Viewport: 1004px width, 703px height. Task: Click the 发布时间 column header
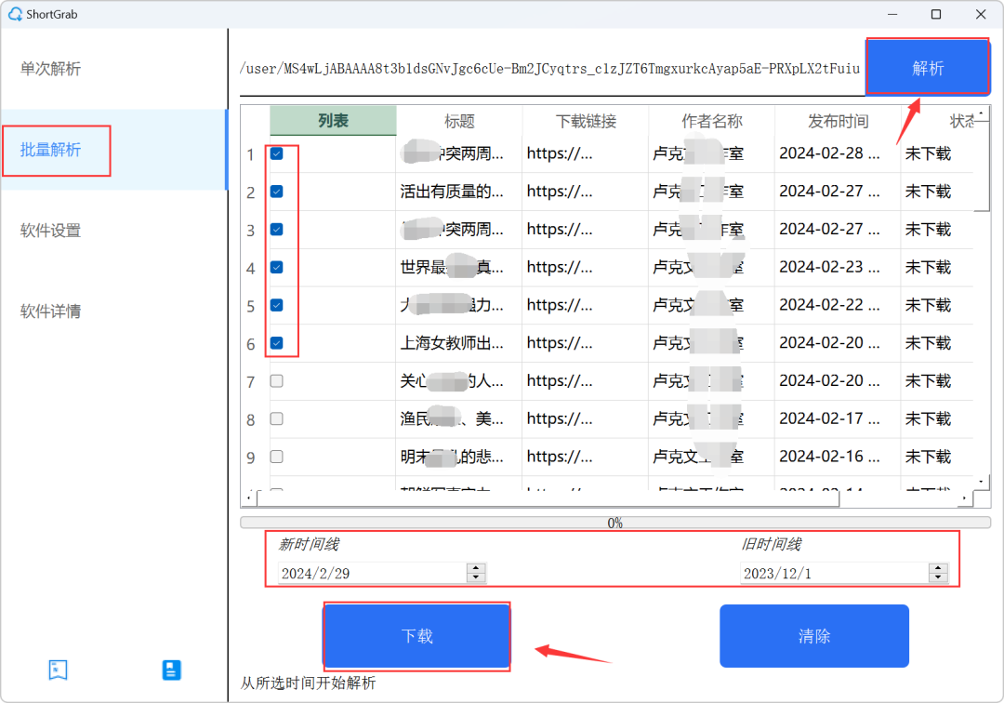click(838, 120)
